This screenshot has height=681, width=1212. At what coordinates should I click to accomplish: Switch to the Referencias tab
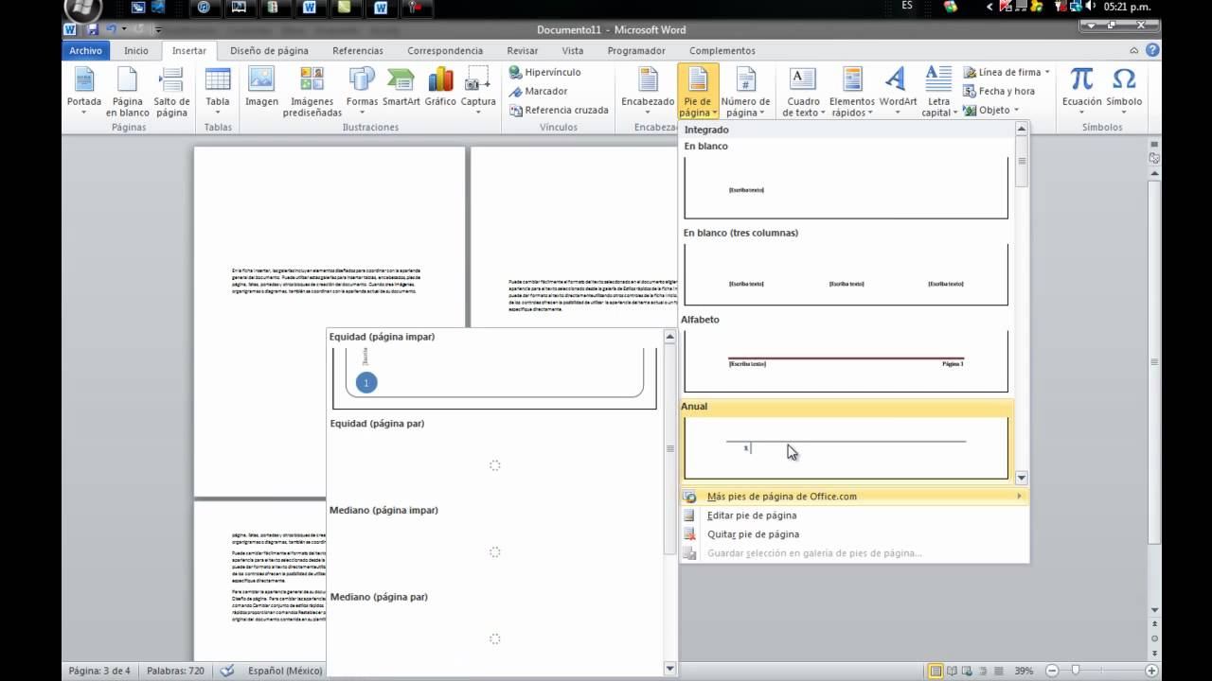point(358,51)
